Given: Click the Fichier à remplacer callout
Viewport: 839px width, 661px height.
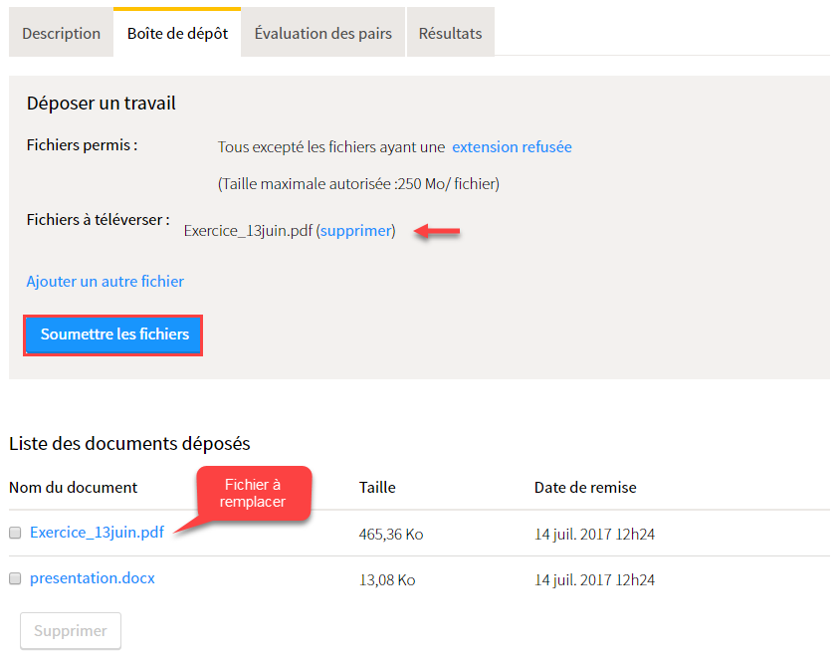Looking at the screenshot, I should click(x=253, y=493).
